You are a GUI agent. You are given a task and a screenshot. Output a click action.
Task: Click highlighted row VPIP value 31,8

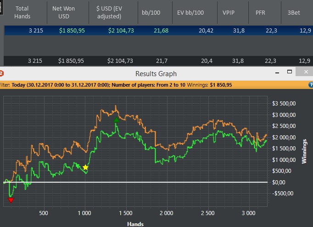click(239, 31)
